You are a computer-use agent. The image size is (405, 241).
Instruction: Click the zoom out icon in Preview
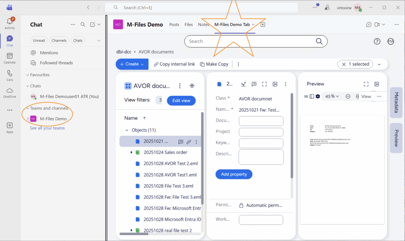348,96
